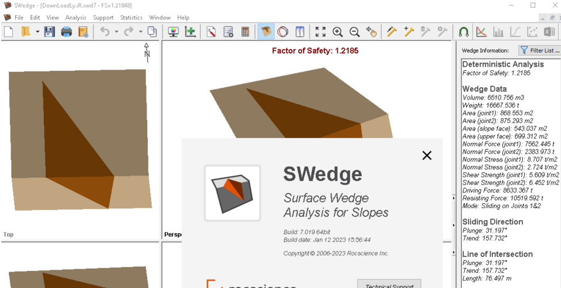Click the north arrow in Top view

click(147, 53)
